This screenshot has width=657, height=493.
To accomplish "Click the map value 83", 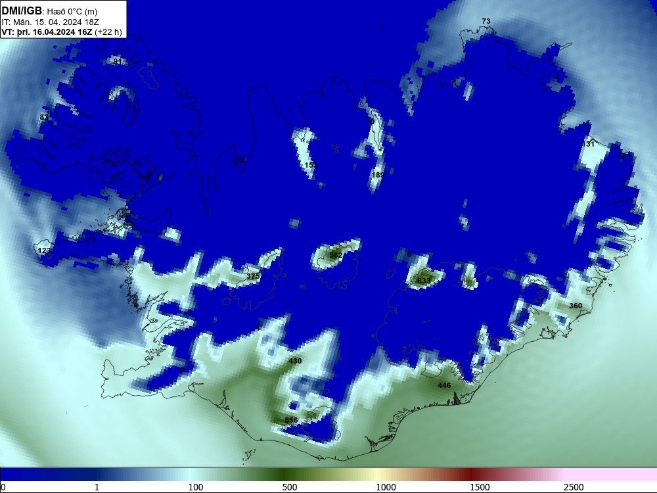I will (44, 117).
